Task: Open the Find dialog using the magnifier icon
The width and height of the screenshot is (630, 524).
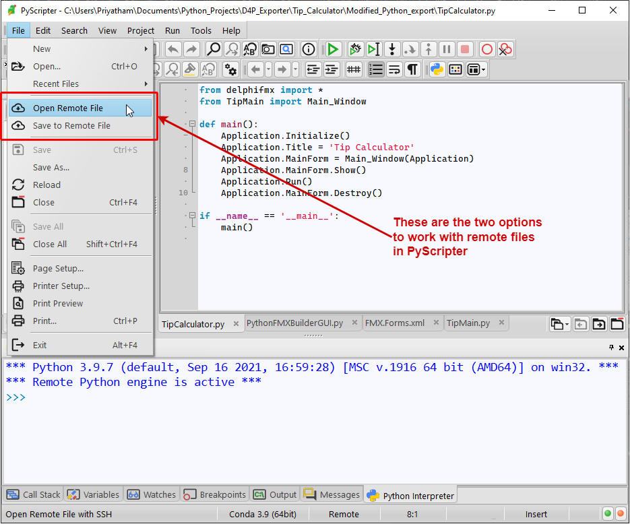Action: click(x=213, y=49)
